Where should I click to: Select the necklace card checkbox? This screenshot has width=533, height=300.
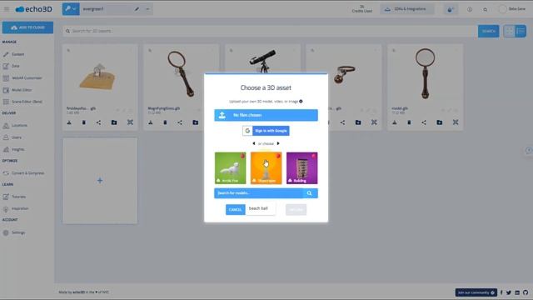[x=312, y=51]
